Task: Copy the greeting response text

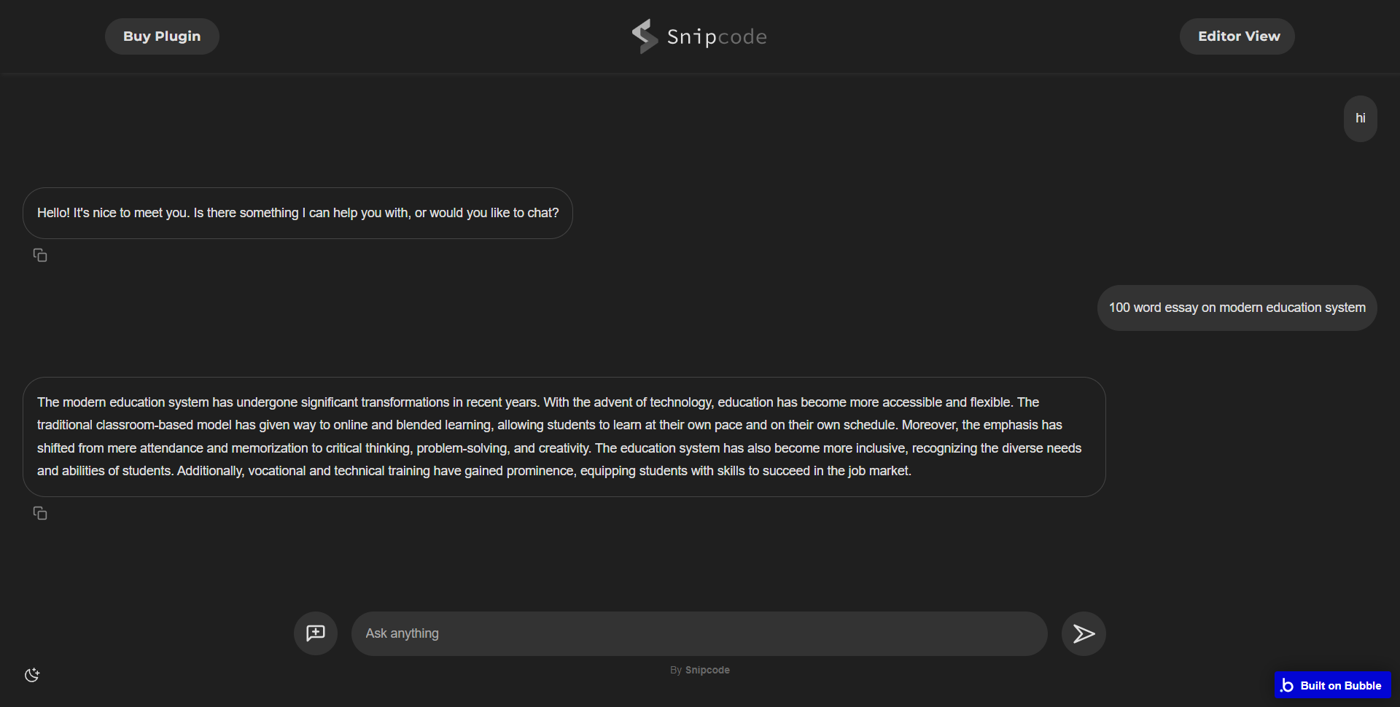Action: pos(40,255)
